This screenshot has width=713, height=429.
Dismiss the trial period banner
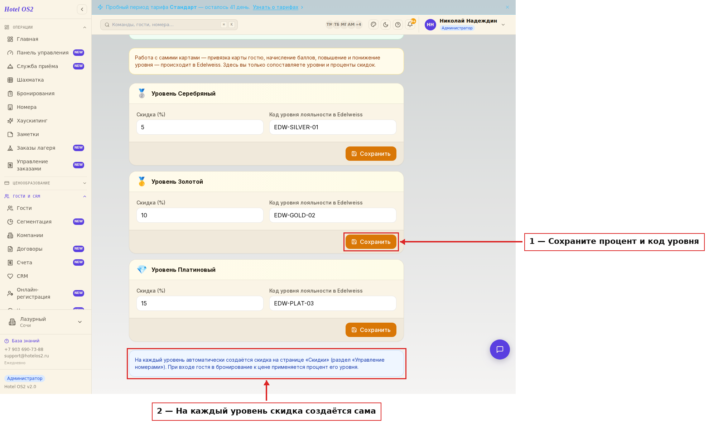click(507, 7)
